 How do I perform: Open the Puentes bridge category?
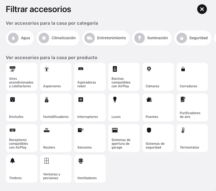[158, 107]
